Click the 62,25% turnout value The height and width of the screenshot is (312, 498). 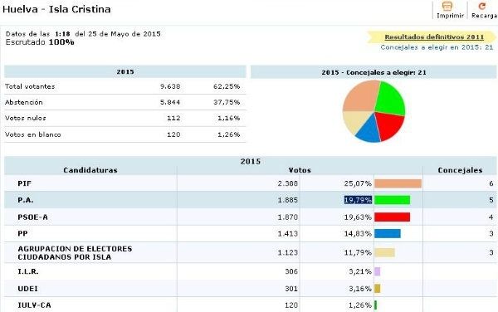227,86
